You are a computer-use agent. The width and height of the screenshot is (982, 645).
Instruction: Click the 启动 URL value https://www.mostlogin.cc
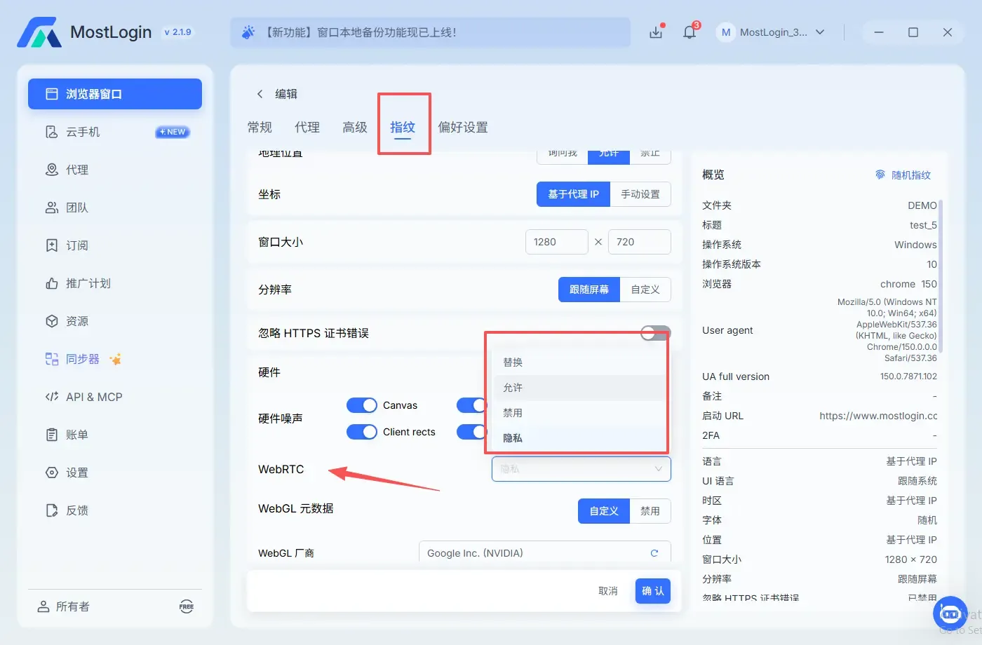tap(878, 416)
